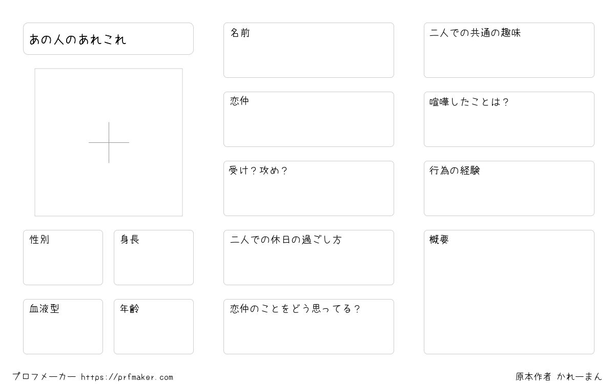Select the 性別 box
615x384 pixels.
pyautogui.click(x=63, y=258)
